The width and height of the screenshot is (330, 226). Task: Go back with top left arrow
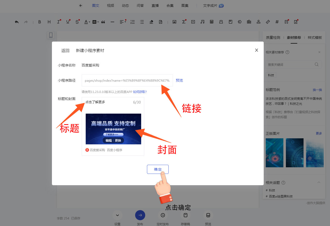[x=81, y=6]
